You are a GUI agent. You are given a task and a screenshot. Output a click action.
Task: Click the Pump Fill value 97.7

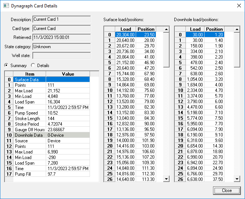coord(68,174)
